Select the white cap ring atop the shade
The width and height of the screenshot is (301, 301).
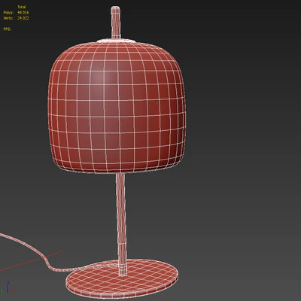(116, 41)
